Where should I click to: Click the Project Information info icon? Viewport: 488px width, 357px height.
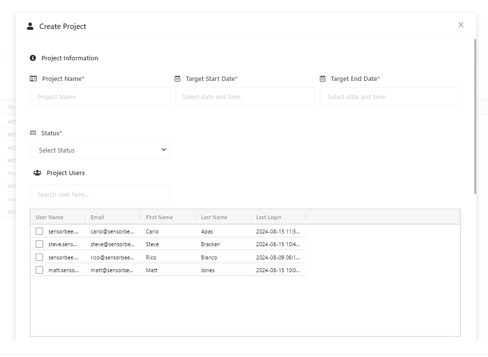(x=33, y=58)
